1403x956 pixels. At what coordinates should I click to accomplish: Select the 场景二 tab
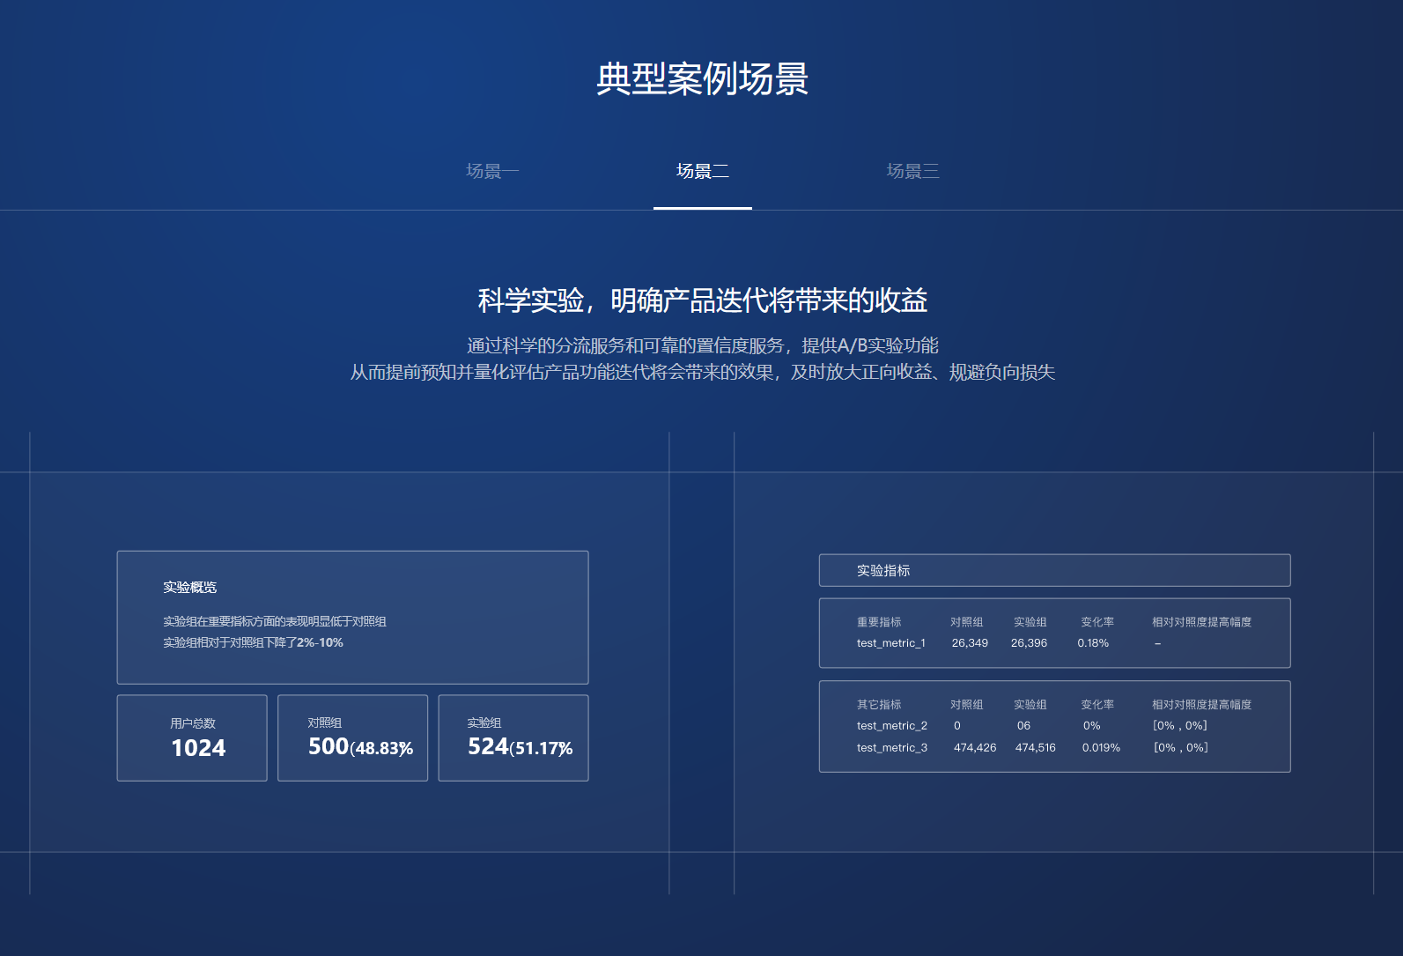point(703,171)
